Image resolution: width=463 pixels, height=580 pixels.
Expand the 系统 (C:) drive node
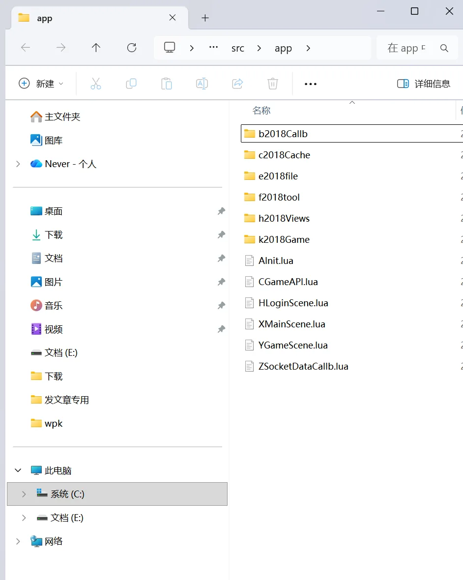24,494
